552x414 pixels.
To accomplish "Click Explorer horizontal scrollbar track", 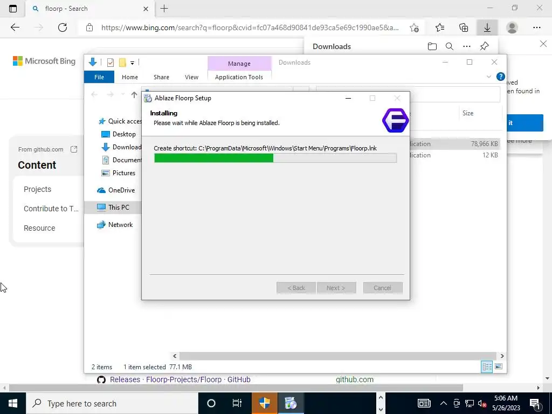I will [x=338, y=356].
